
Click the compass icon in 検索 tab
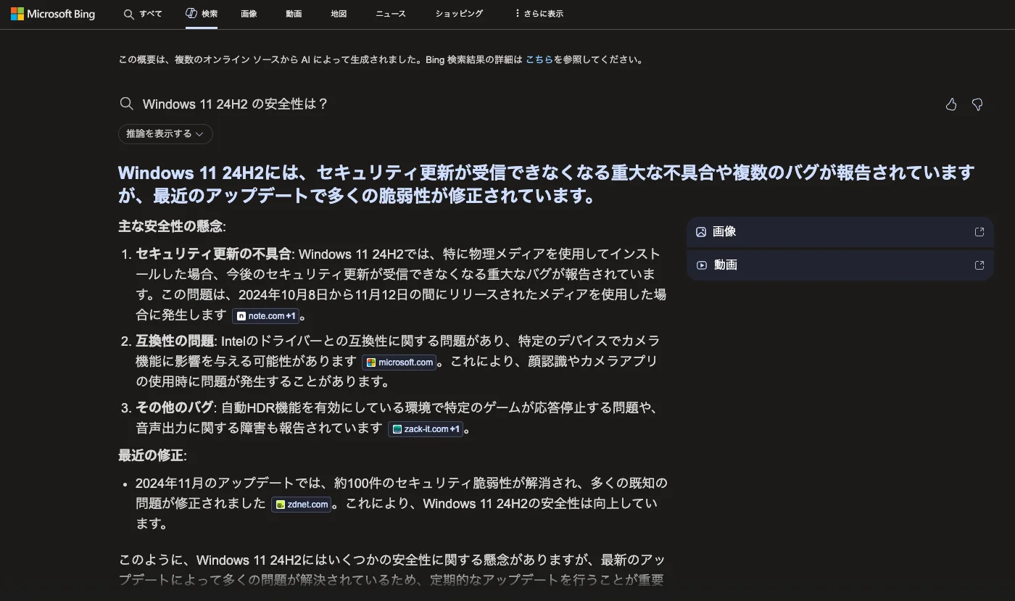pos(191,13)
